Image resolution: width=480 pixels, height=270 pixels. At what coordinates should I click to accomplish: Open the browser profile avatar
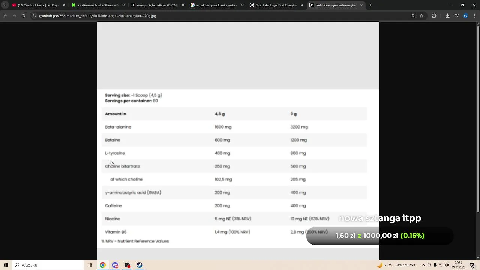(465, 16)
